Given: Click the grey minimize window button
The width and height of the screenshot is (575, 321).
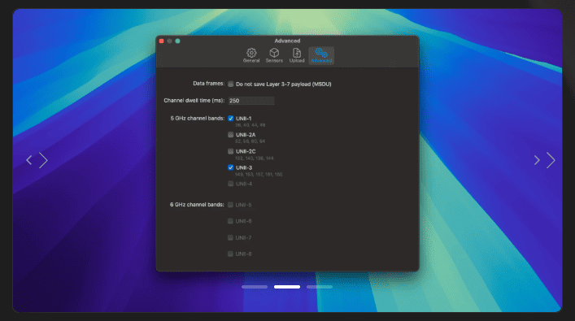Looking at the screenshot, I should pos(169,41).
